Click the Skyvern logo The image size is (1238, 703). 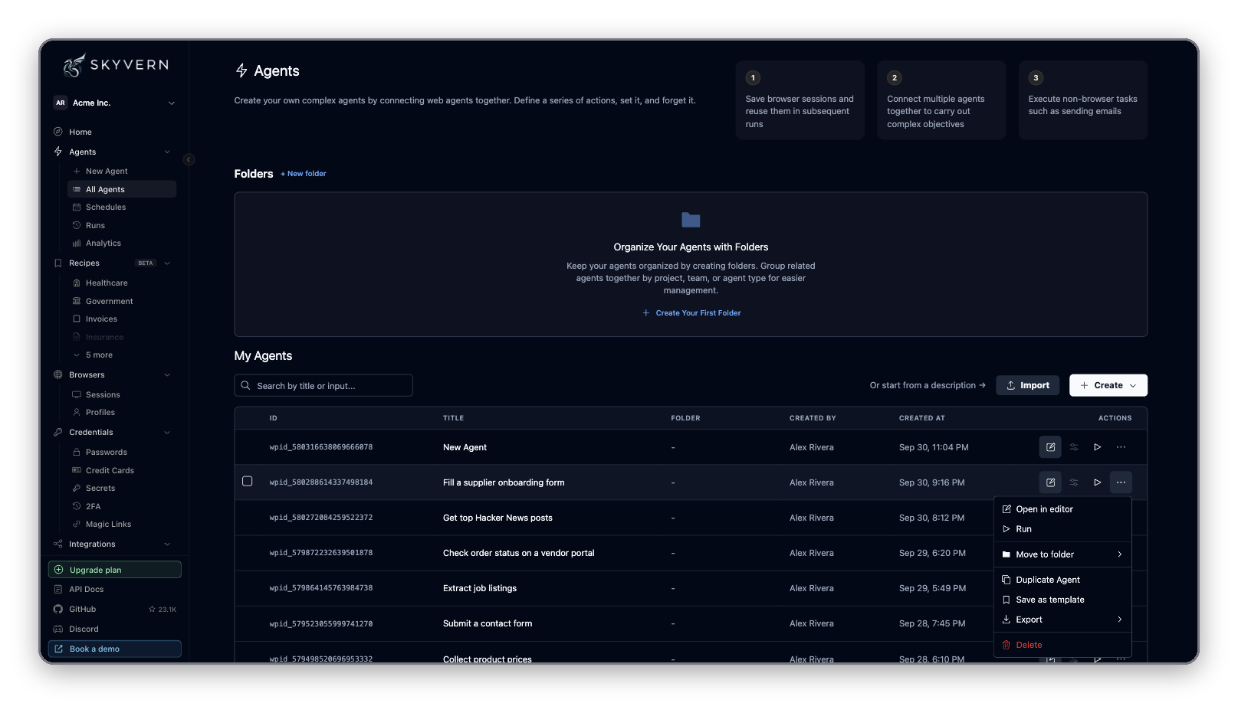[x=117, y=65]
